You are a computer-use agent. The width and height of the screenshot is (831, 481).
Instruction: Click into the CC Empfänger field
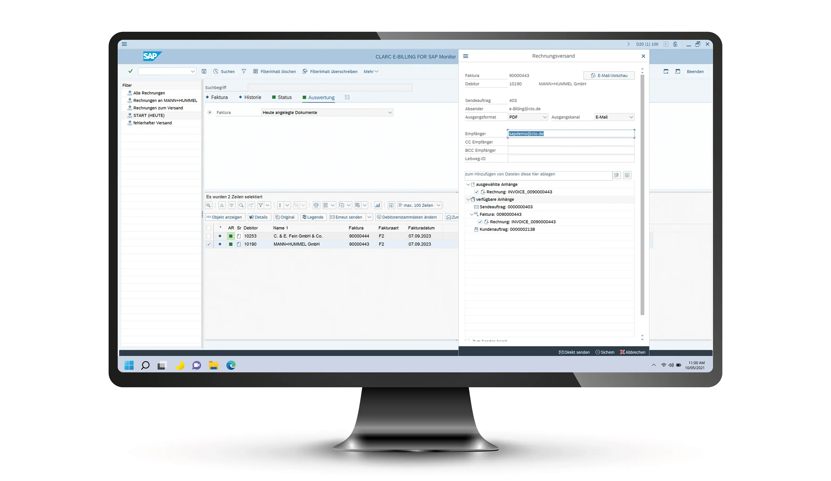(x=571, y=142)
